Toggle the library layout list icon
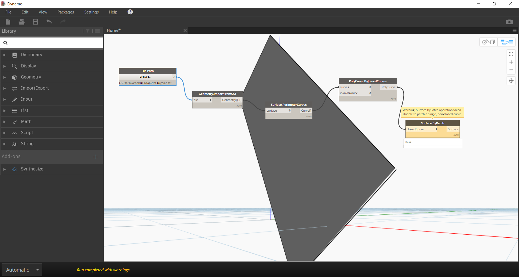 [x=97, y=31]
